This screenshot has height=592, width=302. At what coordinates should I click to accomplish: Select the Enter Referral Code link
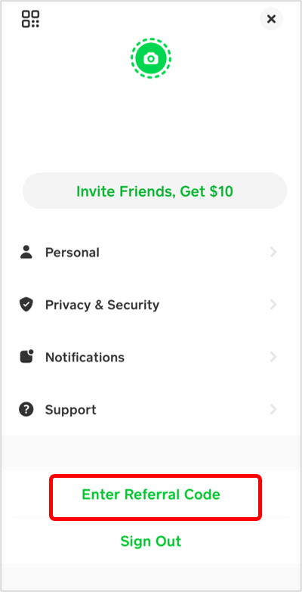(x=151, y=494)
